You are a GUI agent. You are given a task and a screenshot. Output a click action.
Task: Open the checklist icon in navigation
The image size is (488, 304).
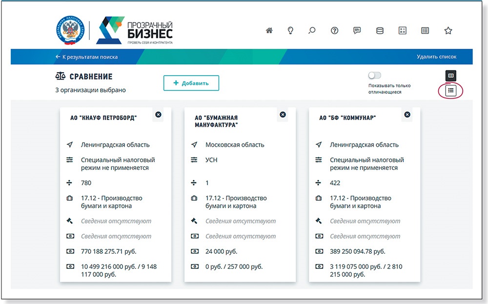pyautogui.click(x=403, y=30)
